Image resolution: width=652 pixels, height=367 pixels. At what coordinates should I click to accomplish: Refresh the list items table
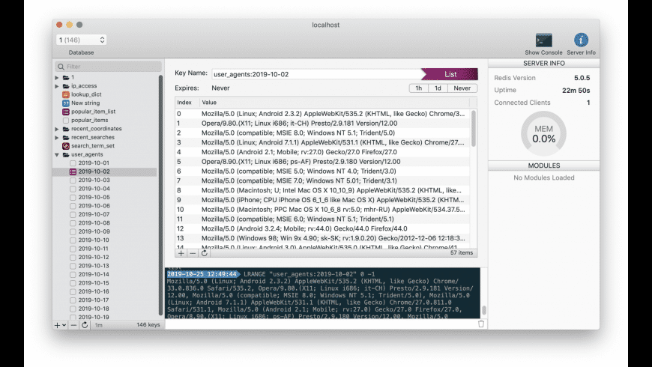[204, 253]
